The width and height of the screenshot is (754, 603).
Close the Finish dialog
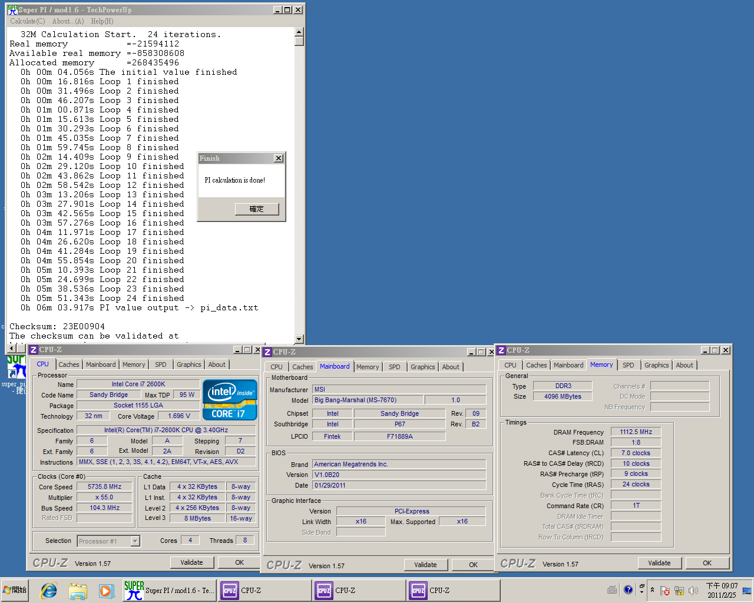coord(279,158)
